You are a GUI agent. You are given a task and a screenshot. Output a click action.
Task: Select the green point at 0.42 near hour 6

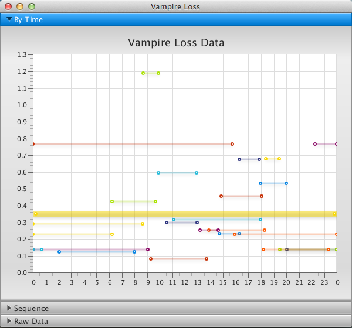(x=112, y=201)
